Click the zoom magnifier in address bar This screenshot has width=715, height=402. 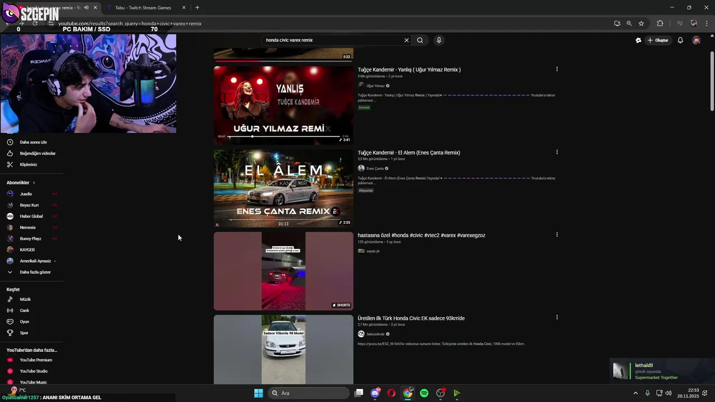tap(629, 23)
